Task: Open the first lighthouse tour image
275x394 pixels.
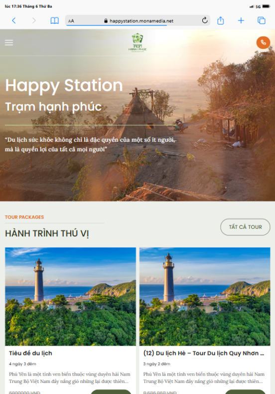Action: (71, 297)
